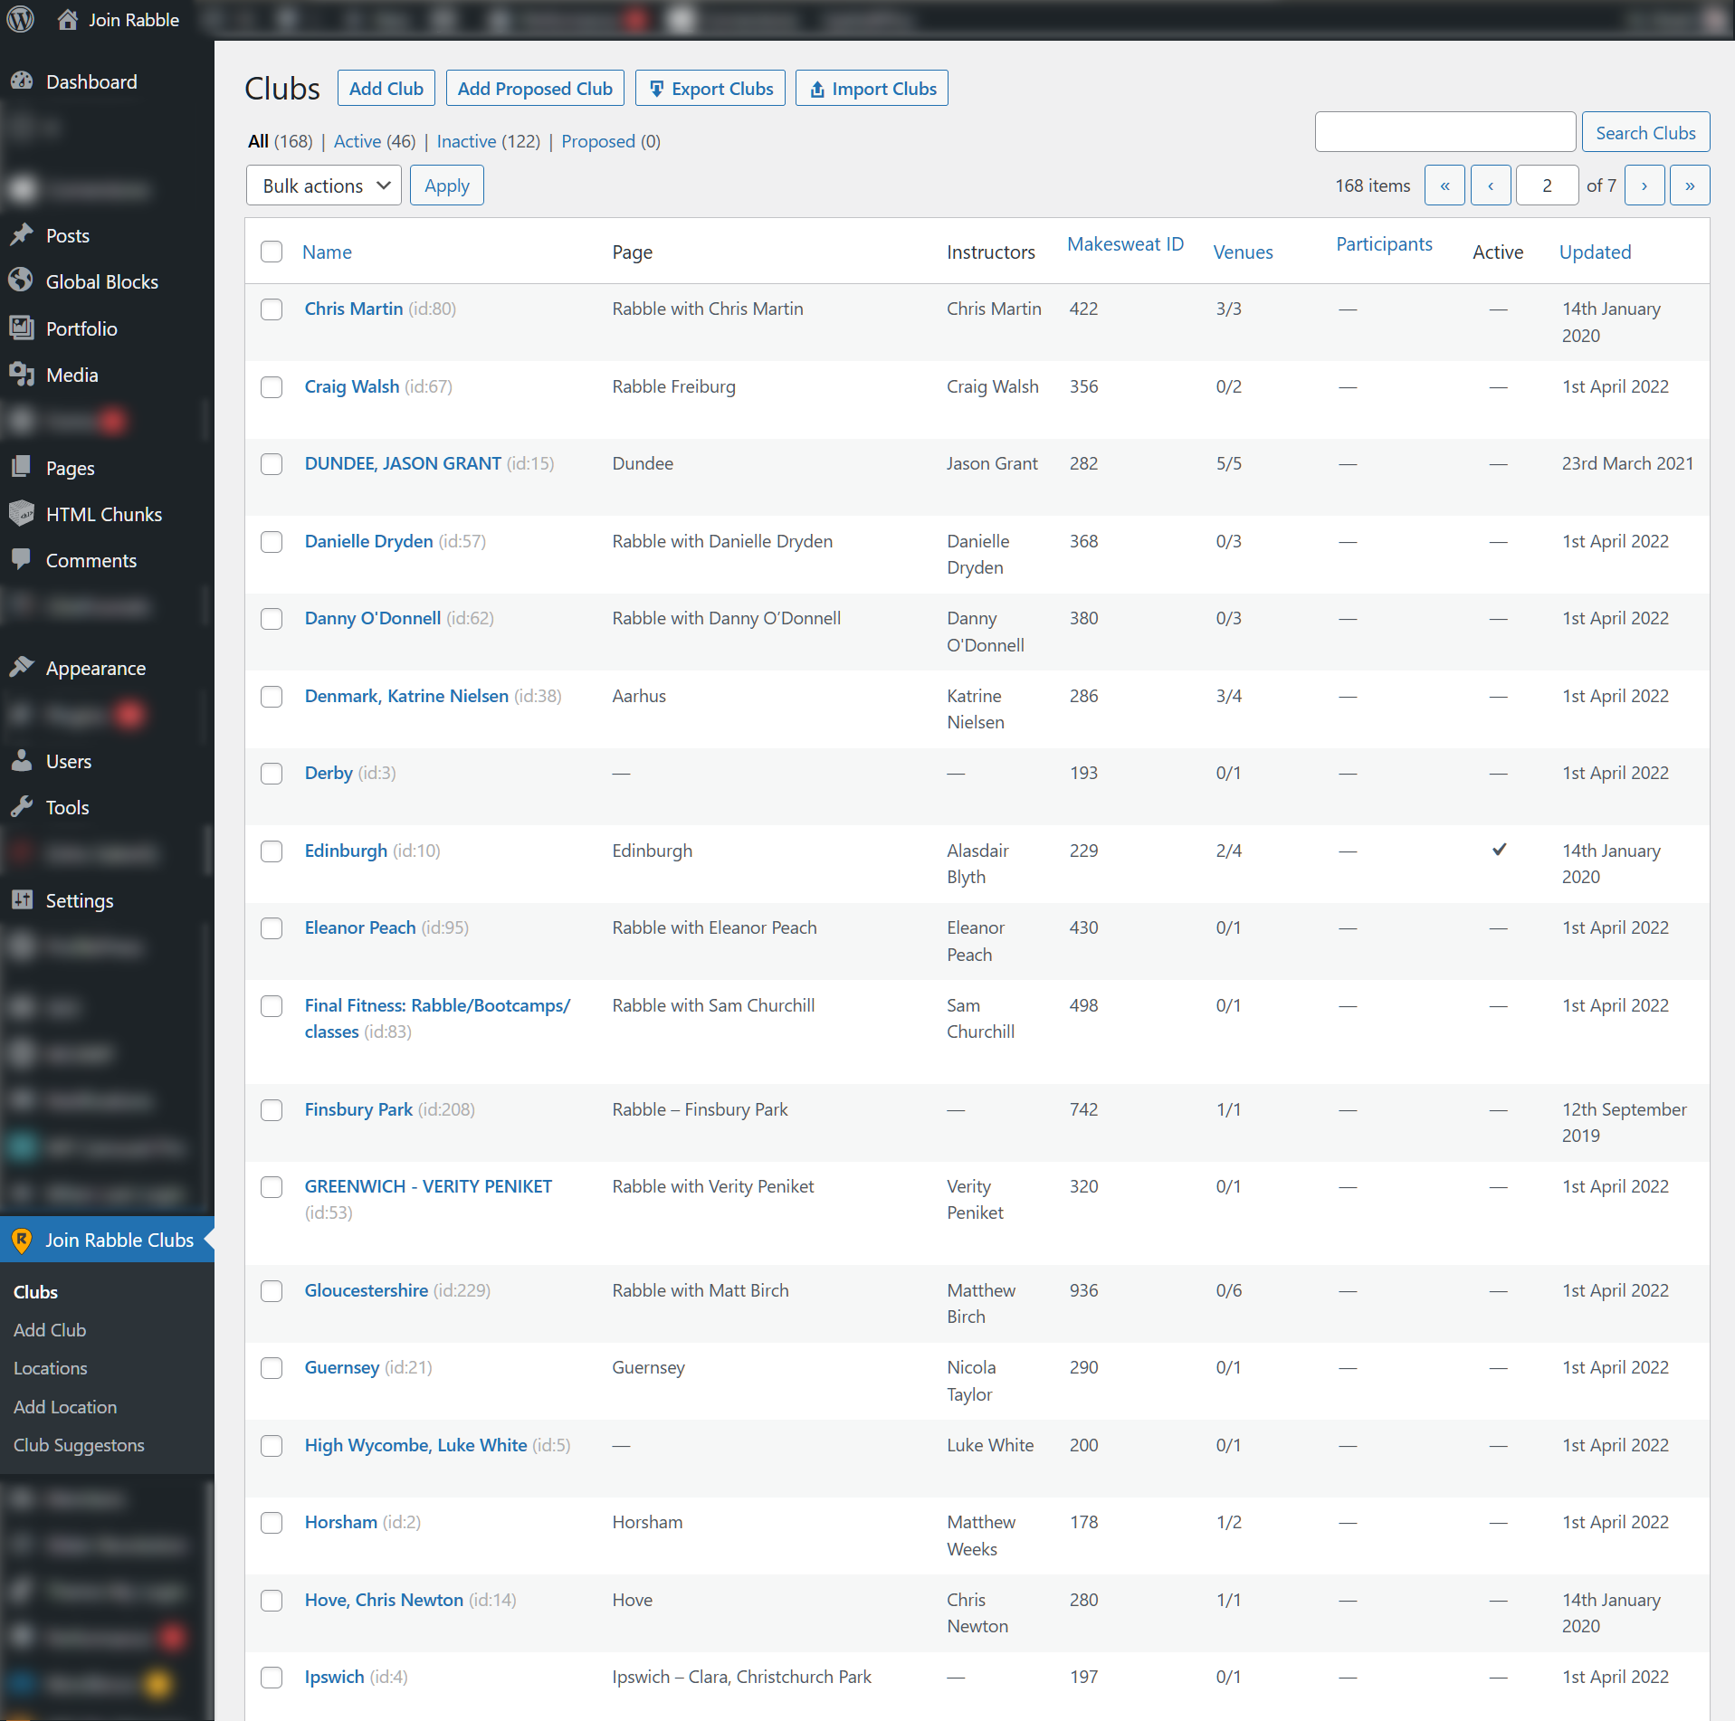Open the Bulk actions dropdown
The height and width of the screenshot is (1721, 1735).
(323, 185)
